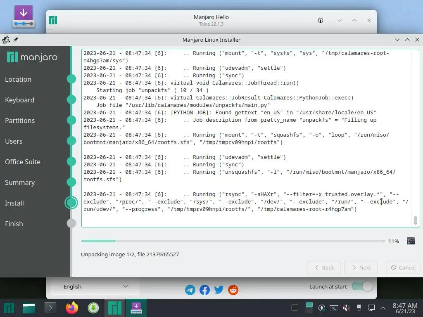Screen dimensions: 423x317
Task: Click the Cancel button
Action: 403,267
